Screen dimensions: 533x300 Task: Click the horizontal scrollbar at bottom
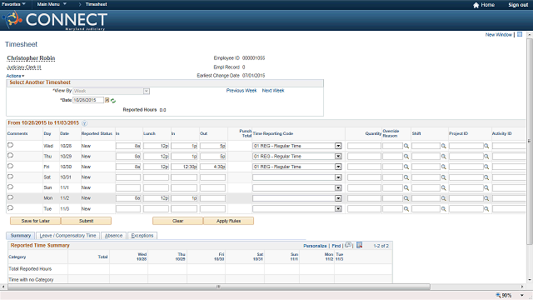[x=219, y=287]
